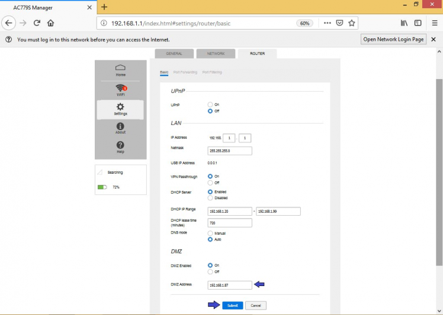Click the DMZ Address input field
This screenshot has width=443, height=315.
pos(230,285)
